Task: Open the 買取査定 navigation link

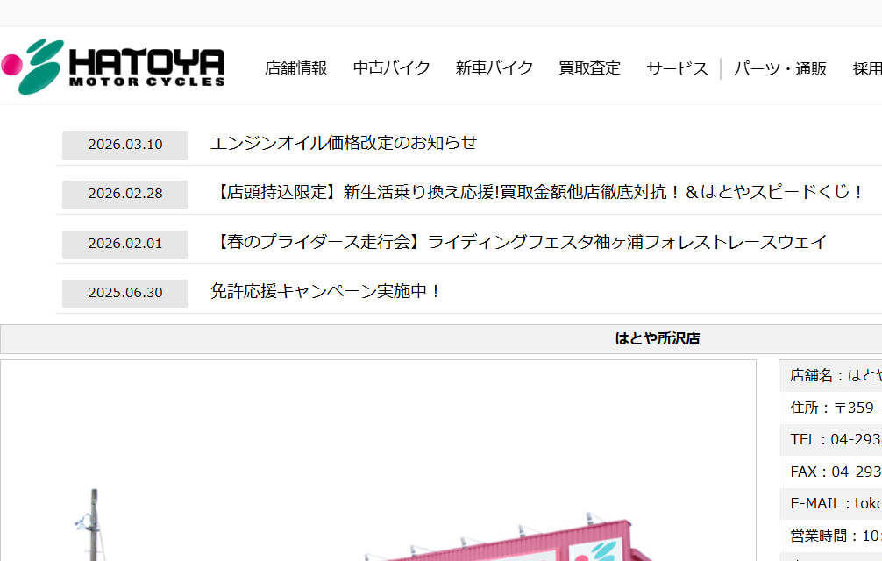Action: click(x=589, y=68)
